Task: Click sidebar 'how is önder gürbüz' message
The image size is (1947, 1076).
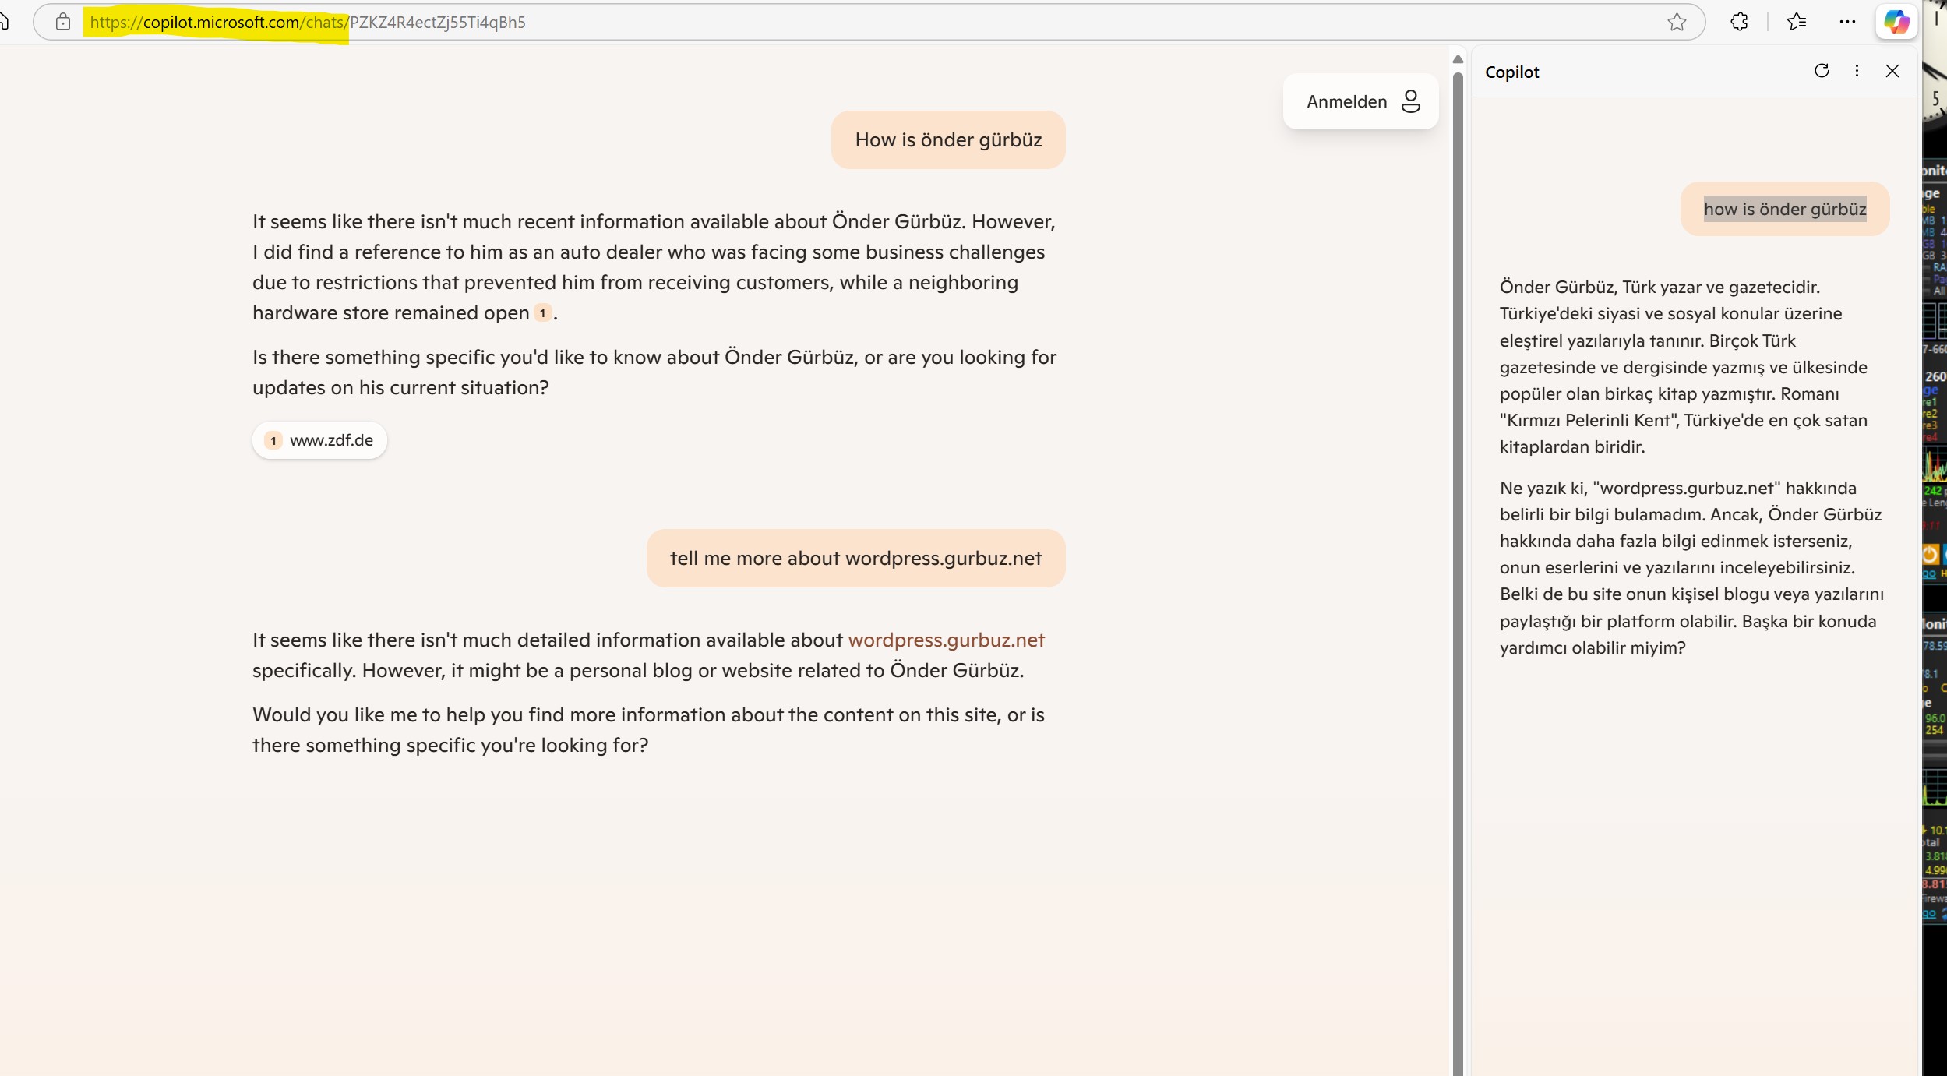Action: [1784, 209]
